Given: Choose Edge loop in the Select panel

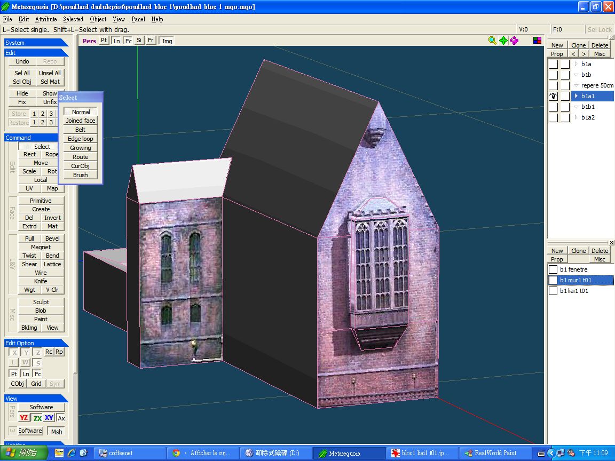Looking at the screenshot, I should (80, 139).
